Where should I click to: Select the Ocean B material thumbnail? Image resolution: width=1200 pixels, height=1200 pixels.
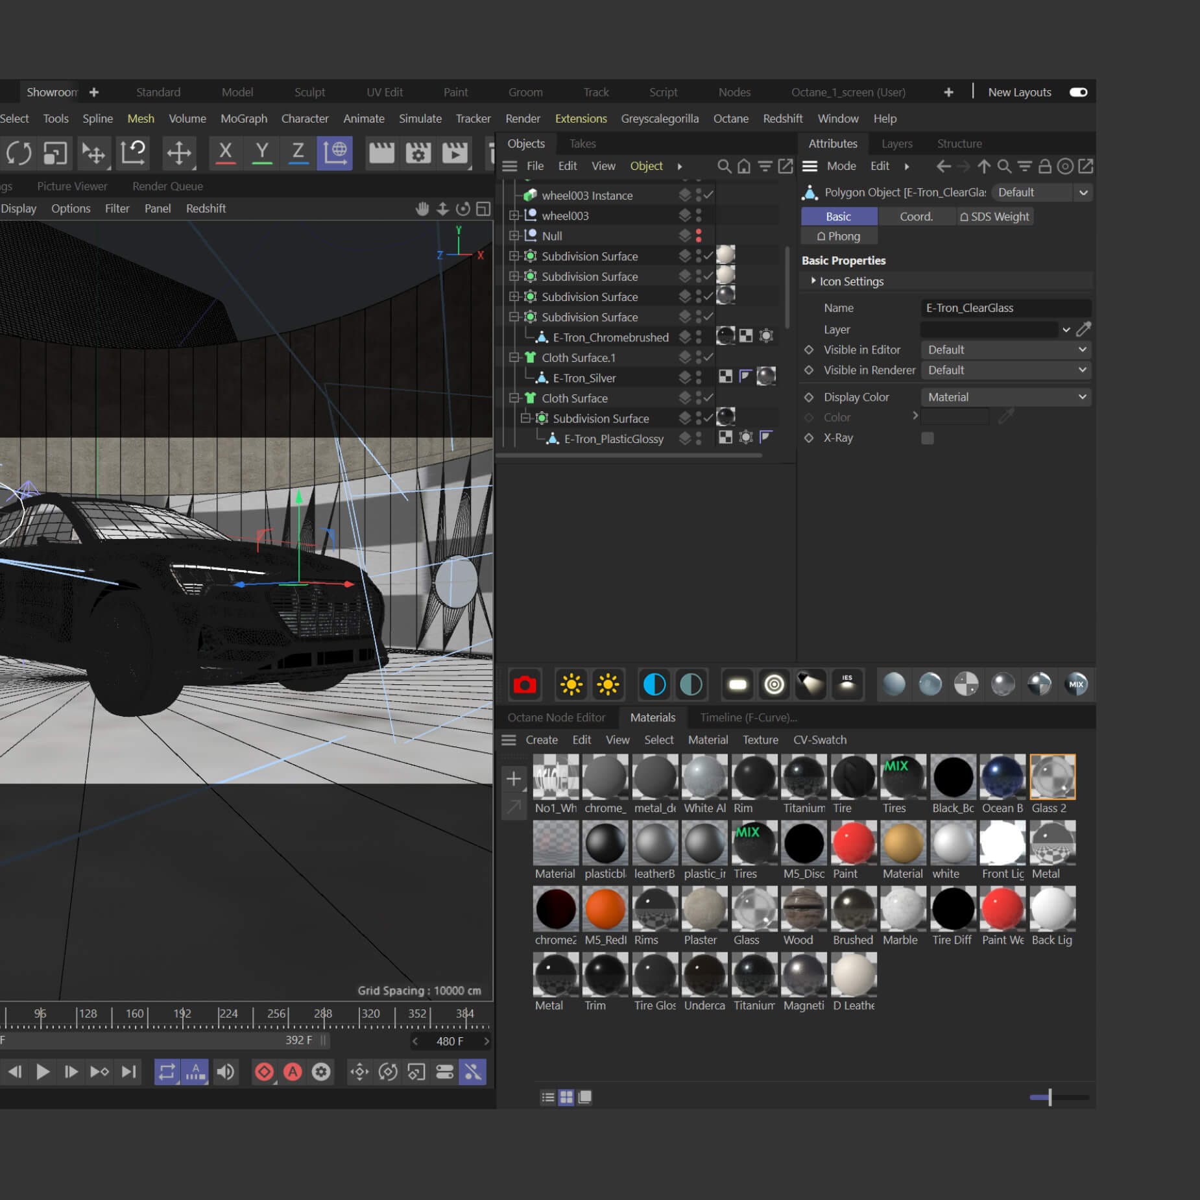click(1002, 776)
